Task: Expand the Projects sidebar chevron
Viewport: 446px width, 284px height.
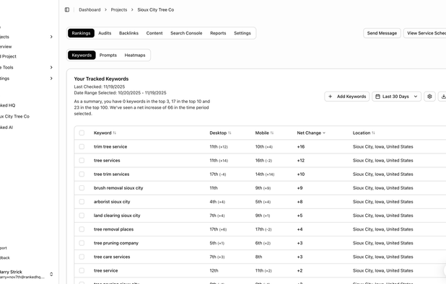Action: (x=51, y=37)
